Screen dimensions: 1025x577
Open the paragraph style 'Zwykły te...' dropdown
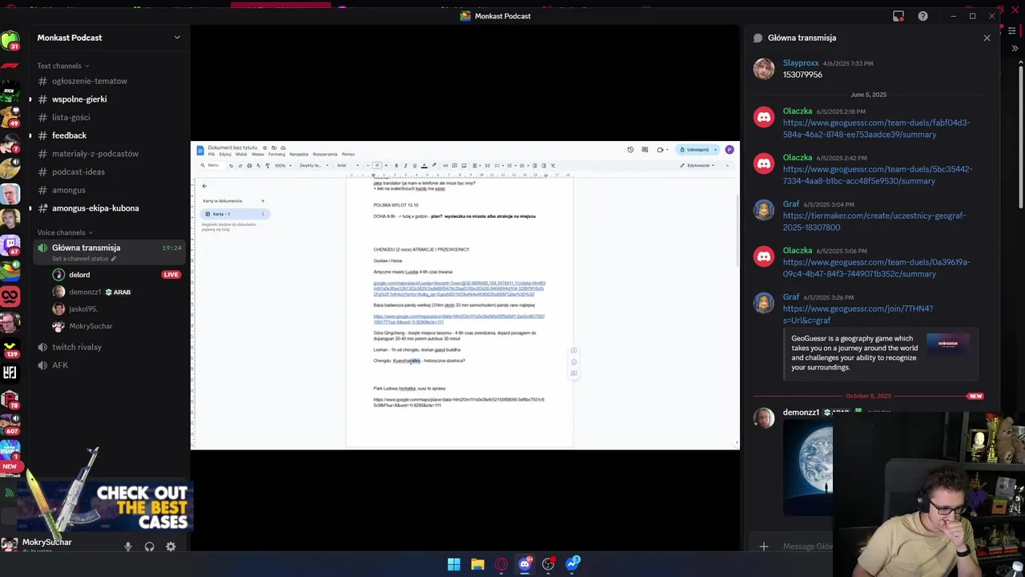coord(314,166)
